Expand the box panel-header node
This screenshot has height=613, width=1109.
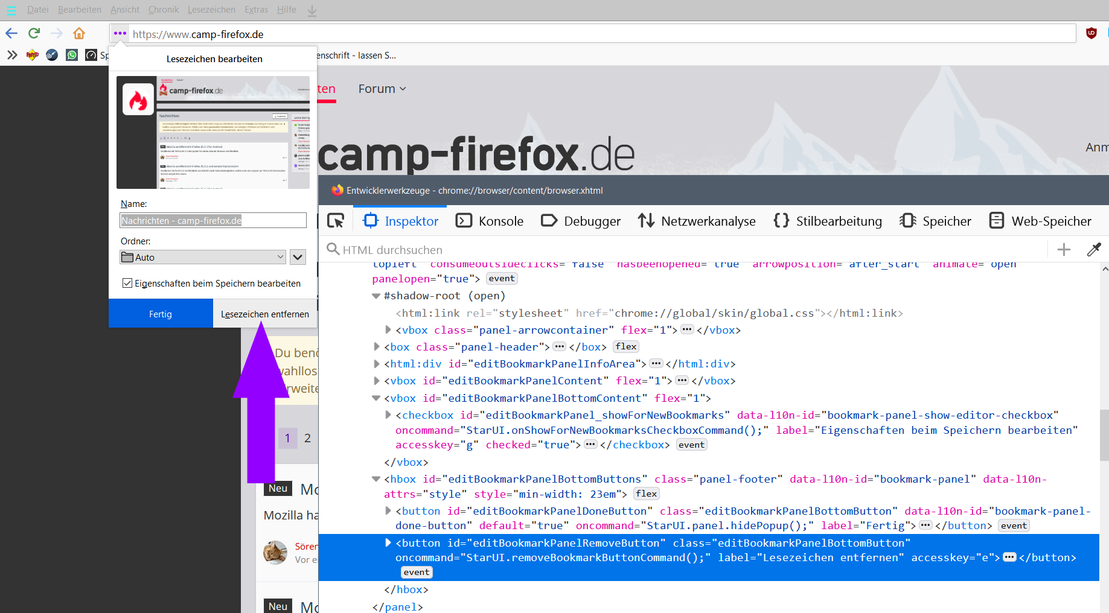[376, 346]
